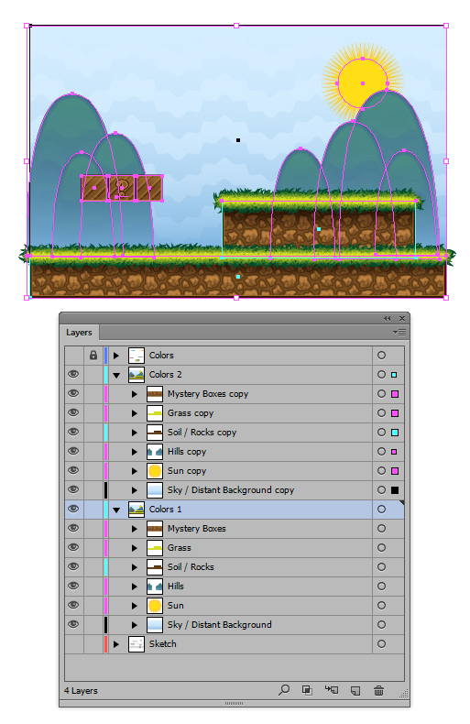Click target circle of Sky / Distant Background
The height and width of the screenshot is (724, 470).
pos(381,624)
